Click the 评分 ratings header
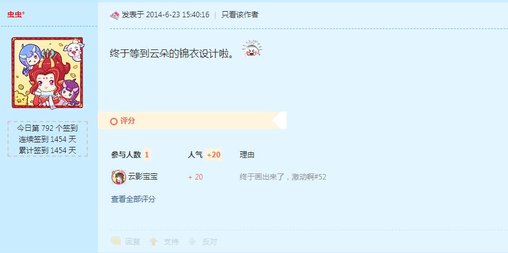Image resolution: width=508 pixels, height=253 pixels. [127, 121]
